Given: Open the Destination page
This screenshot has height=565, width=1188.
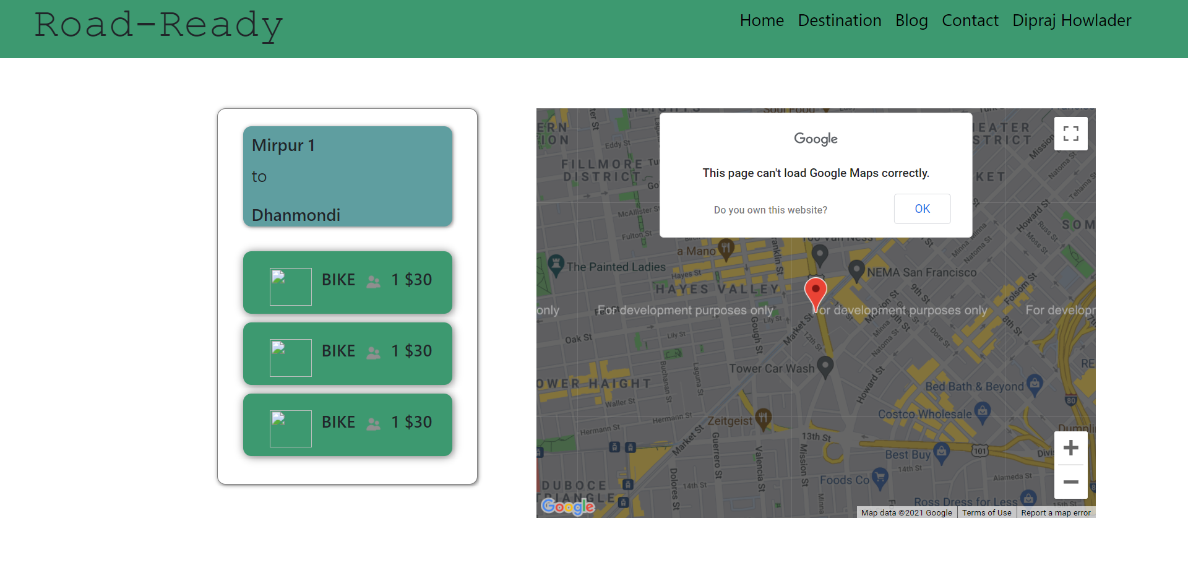Looking at the screenshot, I should click(x=840, y=20).
